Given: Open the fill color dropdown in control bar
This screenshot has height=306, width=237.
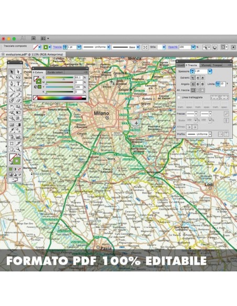Looking at the screenshot, I should click(39, 47).
